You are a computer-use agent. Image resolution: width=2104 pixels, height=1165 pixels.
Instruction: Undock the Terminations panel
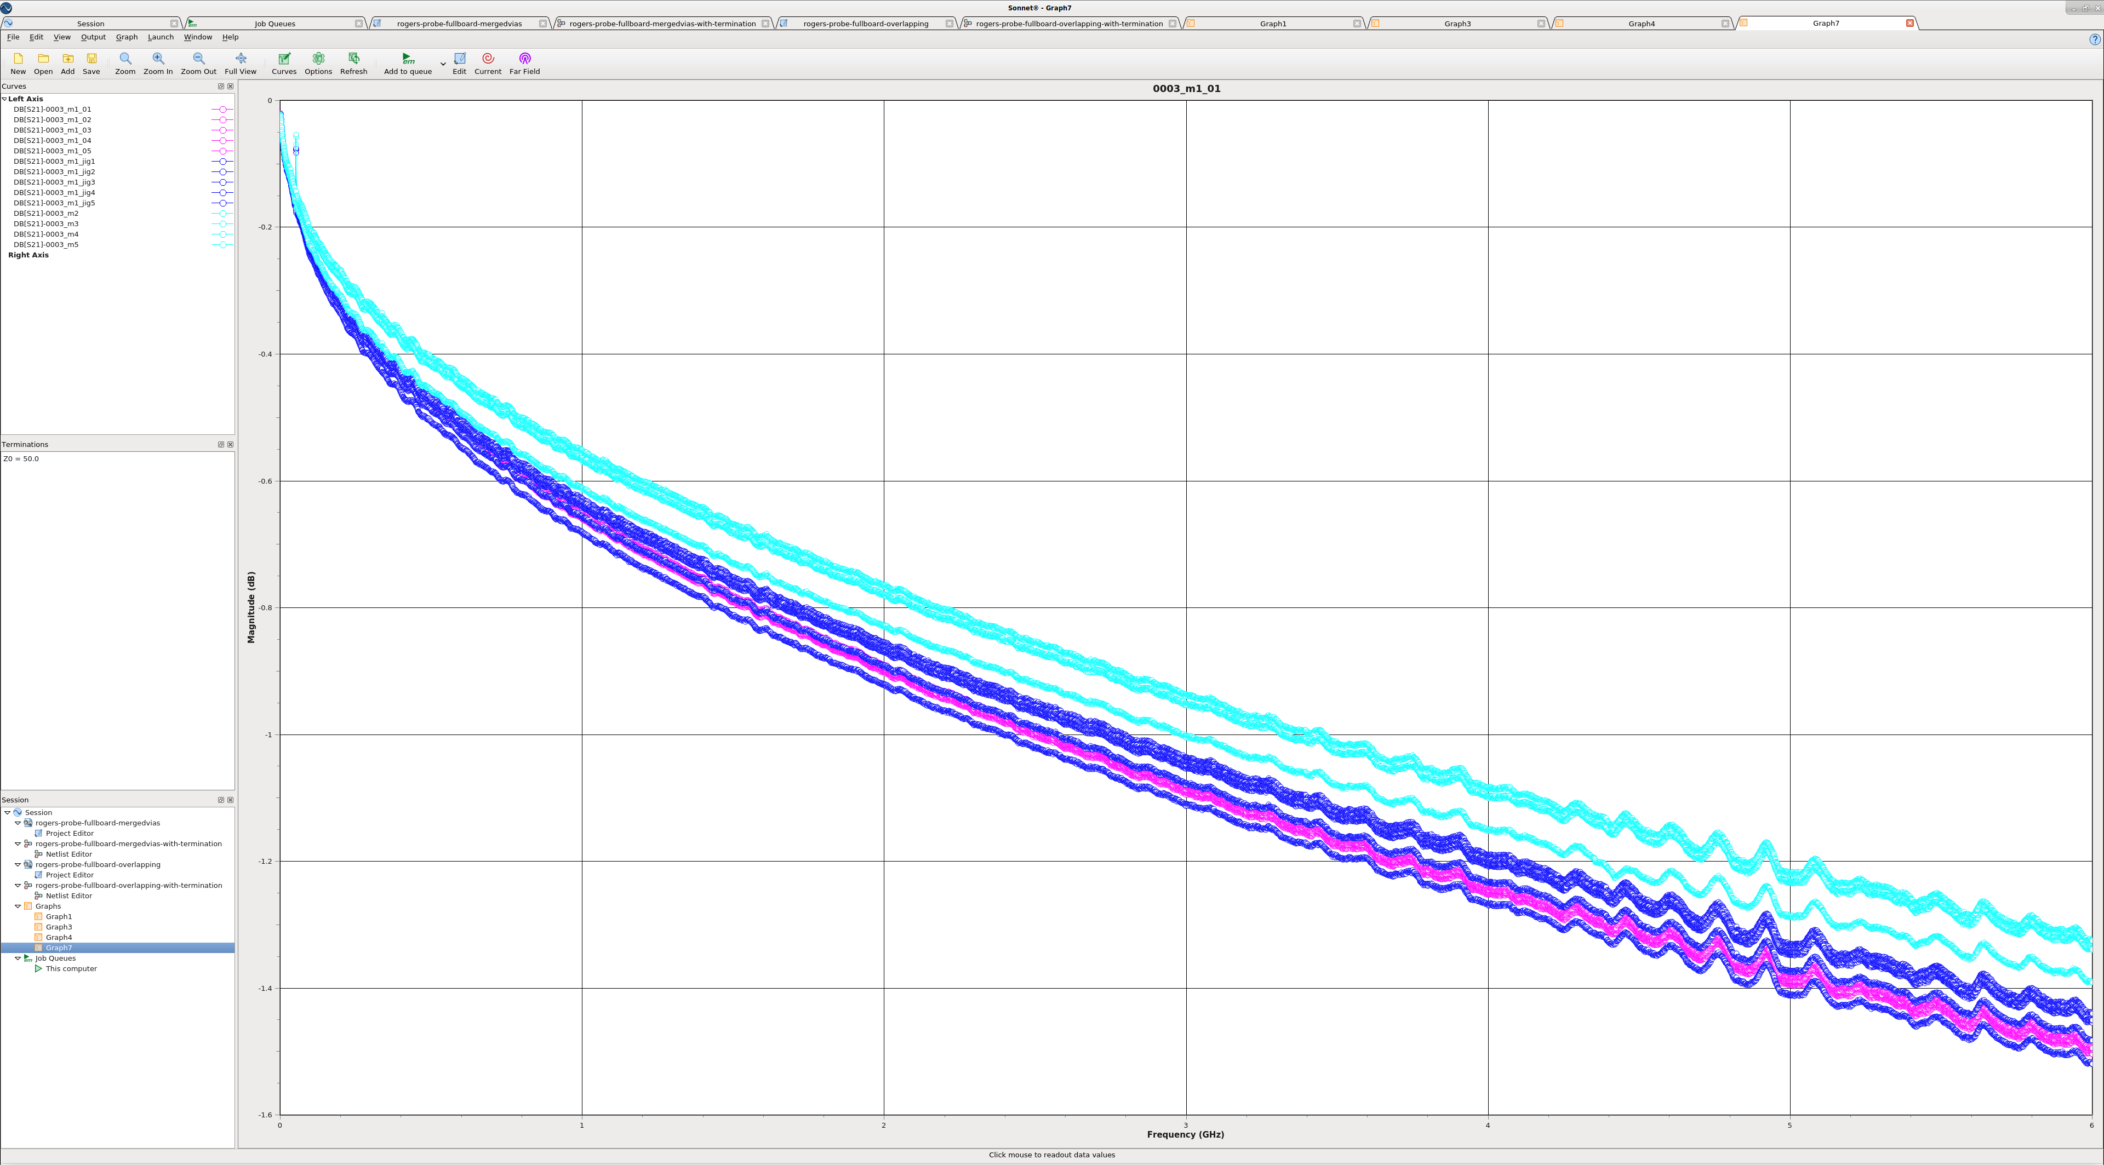pos(220,445)
